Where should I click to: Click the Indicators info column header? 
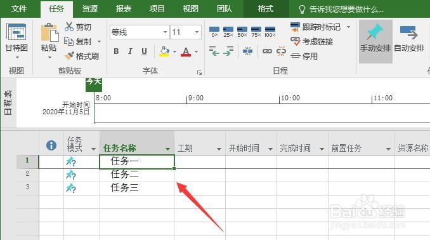tap(51, 145)
